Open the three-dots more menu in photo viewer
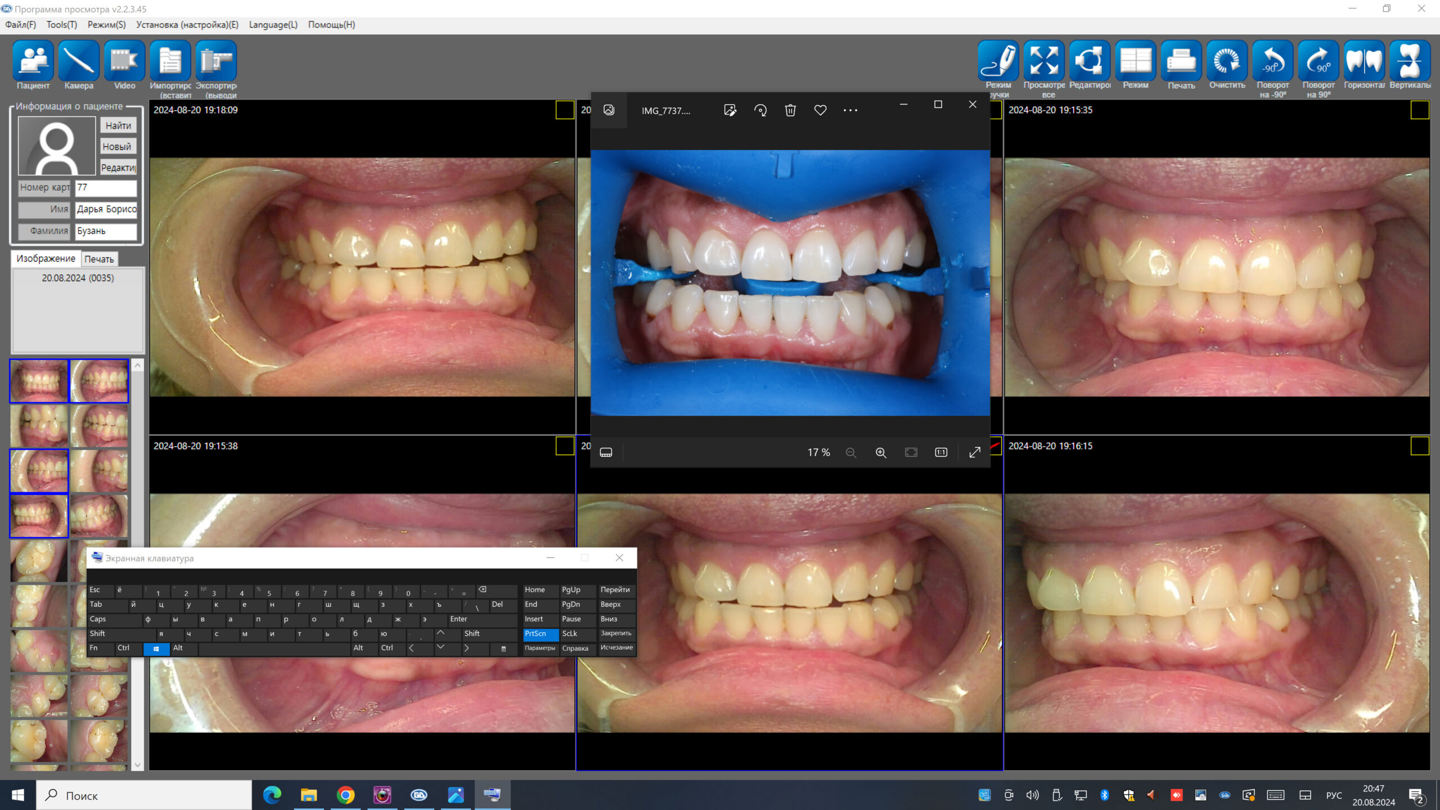The width and height of the screenshot is (1440, 810). 850,110
